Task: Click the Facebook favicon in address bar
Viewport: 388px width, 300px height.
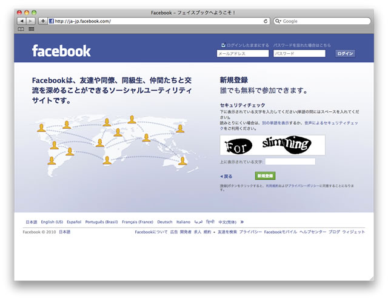Action: [x=52, y=21]
